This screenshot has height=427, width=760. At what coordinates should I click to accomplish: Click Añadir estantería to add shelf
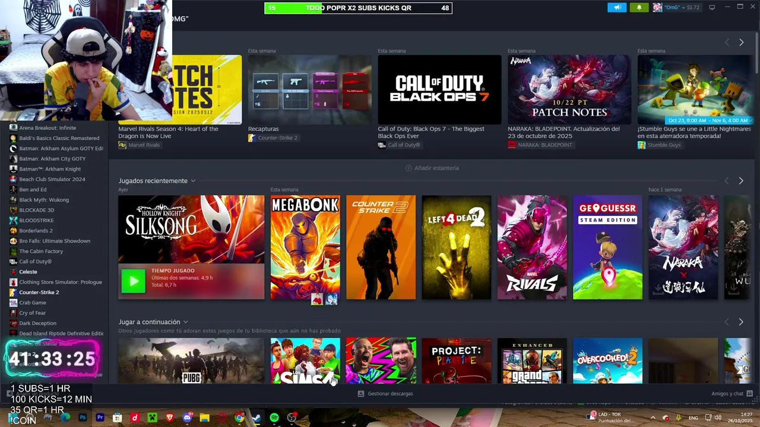pyautogui.click(x=432, y=168)
